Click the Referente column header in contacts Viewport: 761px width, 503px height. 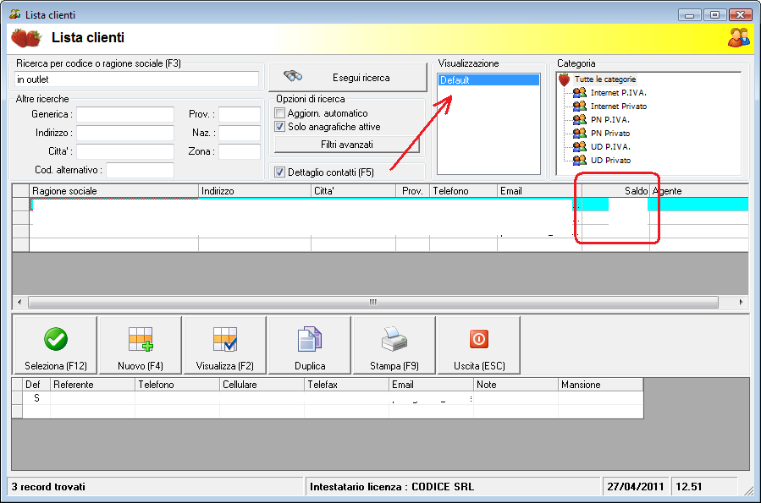coord(92,385)
